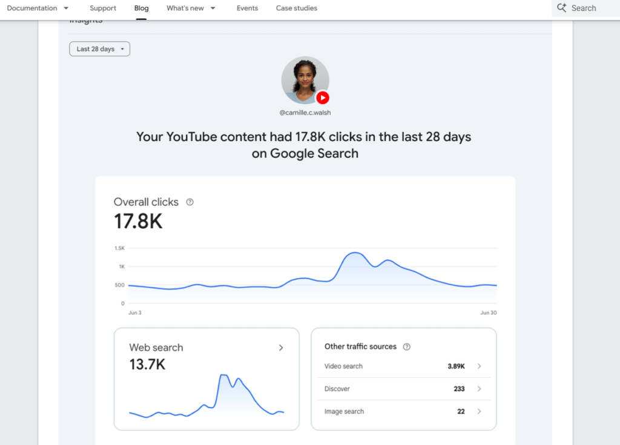Click the overall clicks line chart peak
This screenshot has width=620, height=445.
[355, 252]
